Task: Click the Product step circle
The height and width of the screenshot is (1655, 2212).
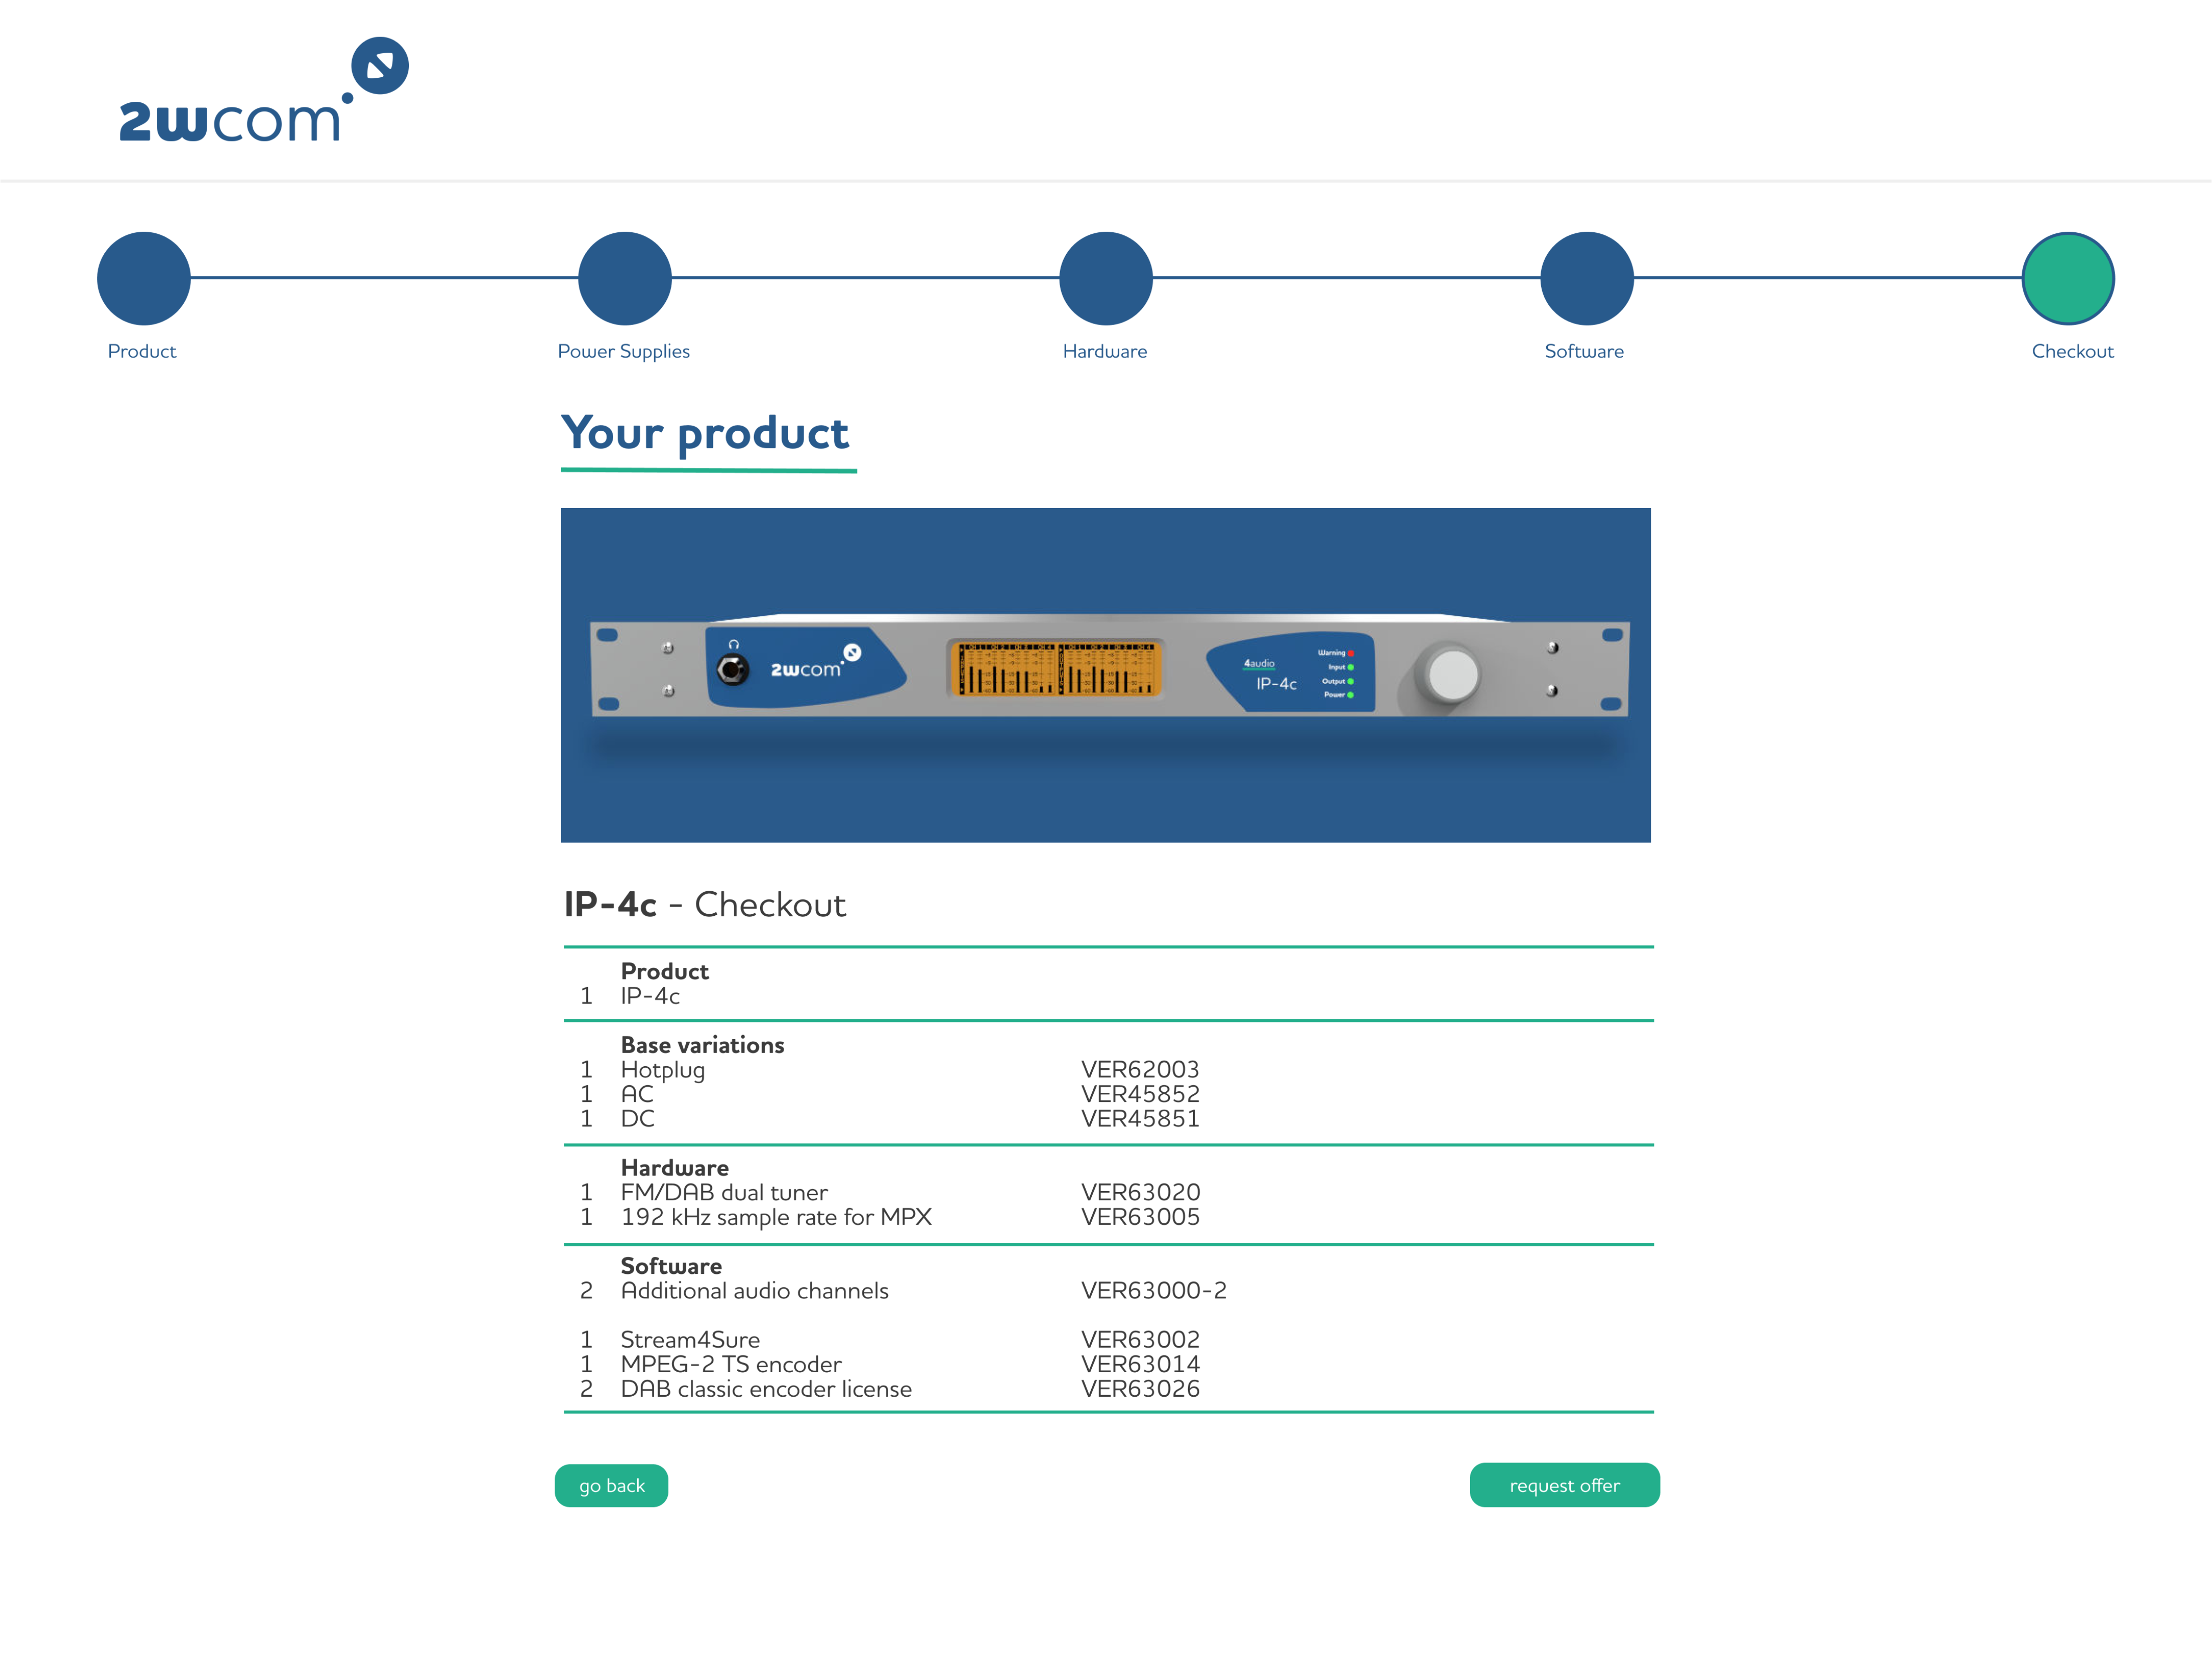Action: [x=144, y=279]
